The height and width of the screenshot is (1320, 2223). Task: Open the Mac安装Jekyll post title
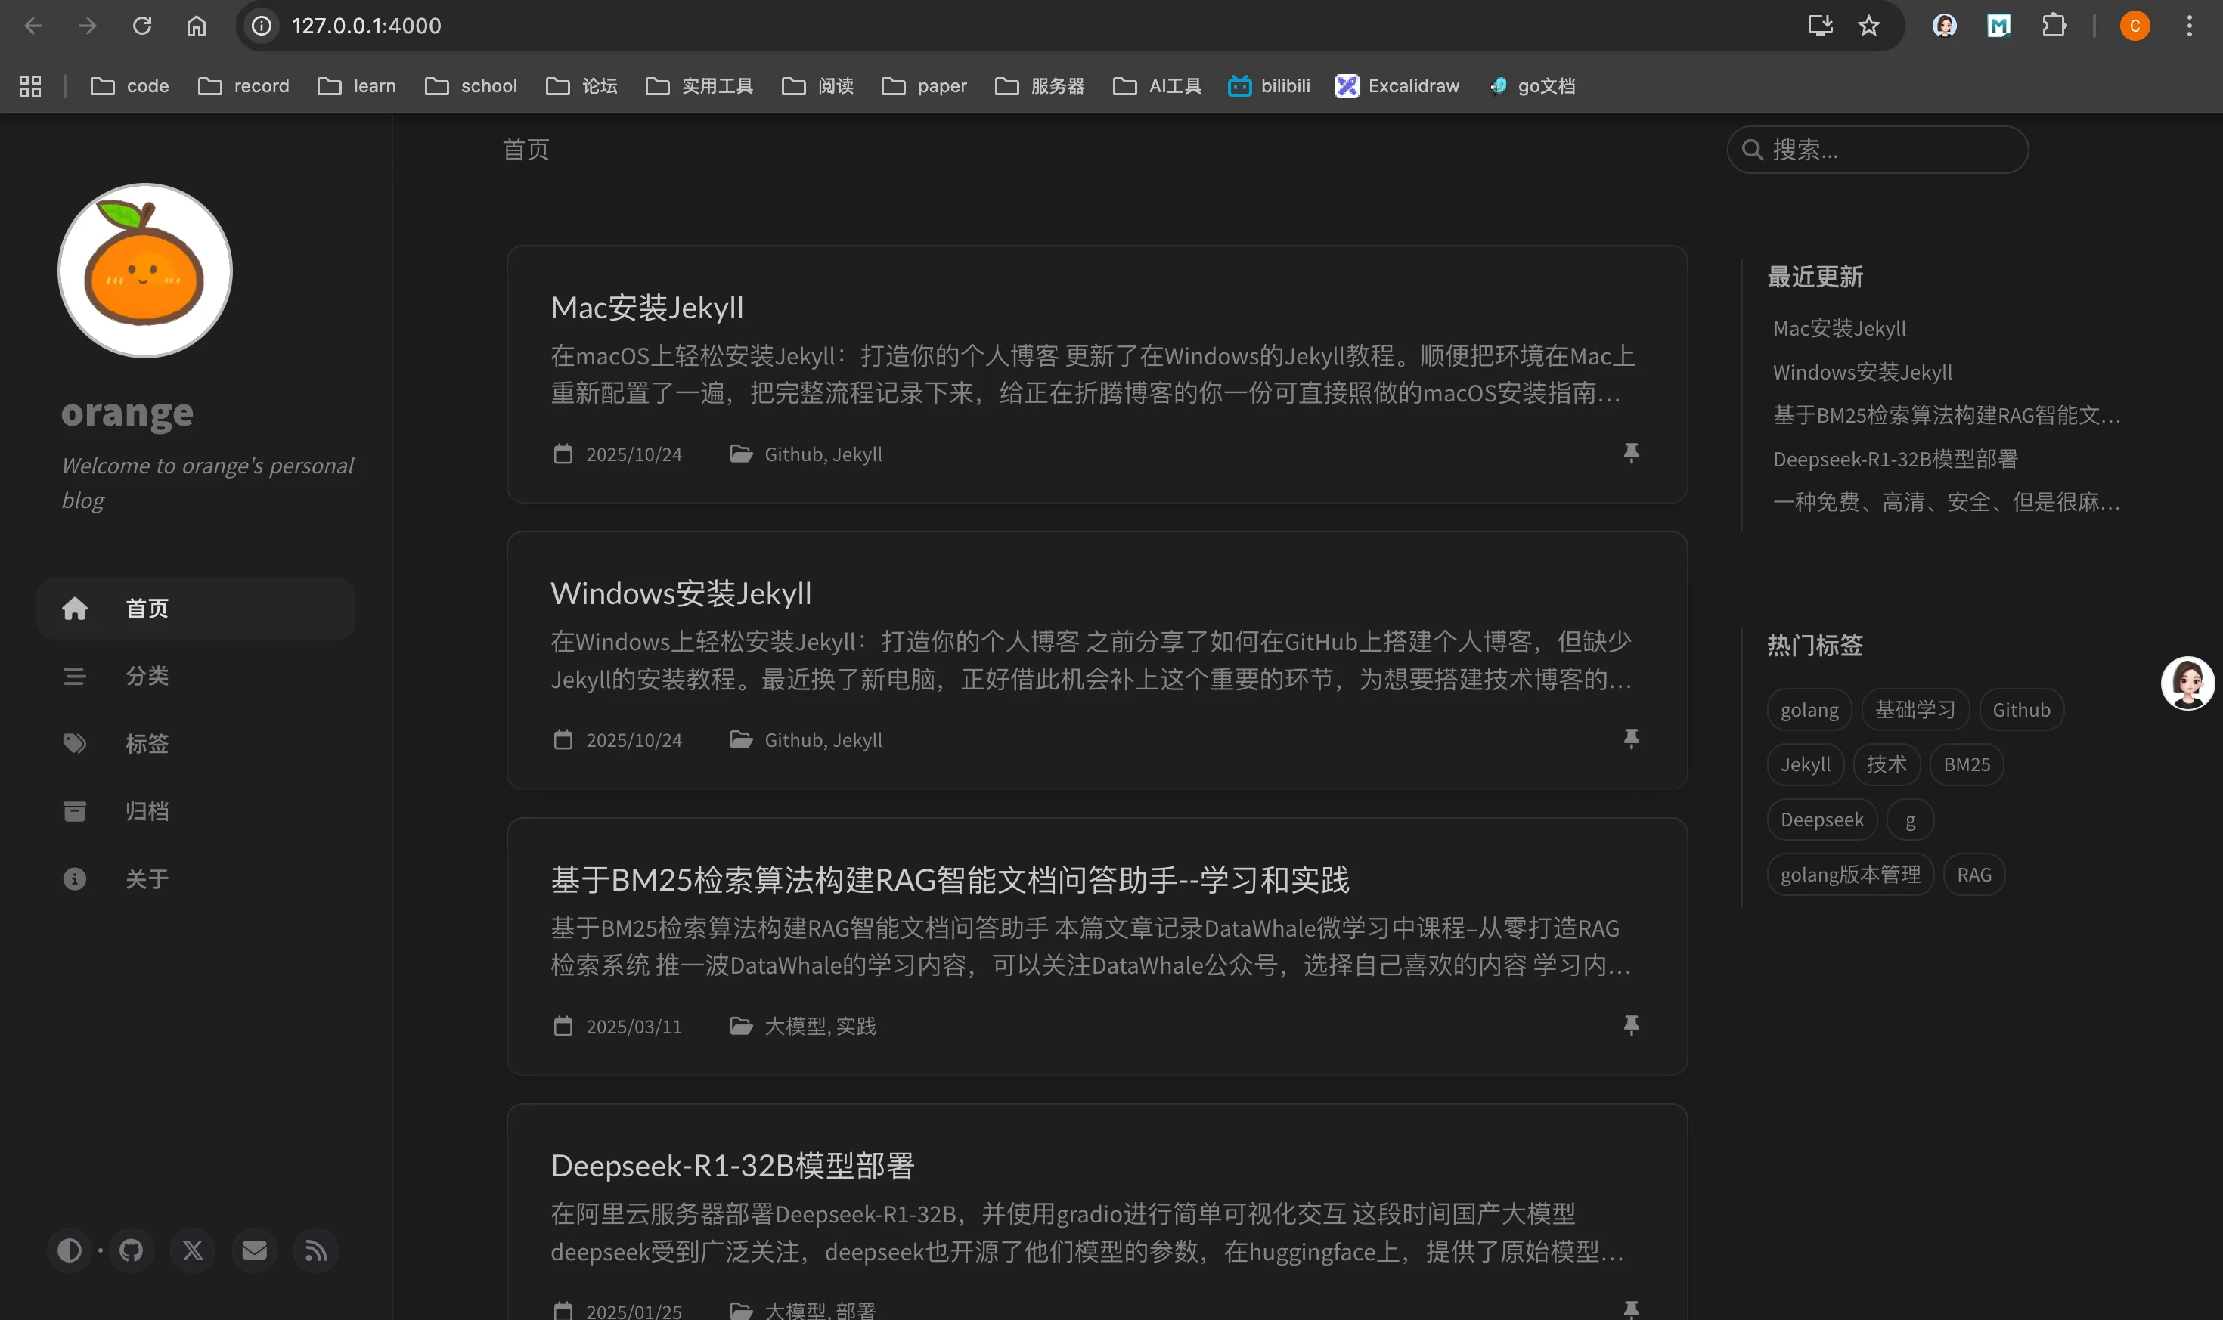pos(646,308)
